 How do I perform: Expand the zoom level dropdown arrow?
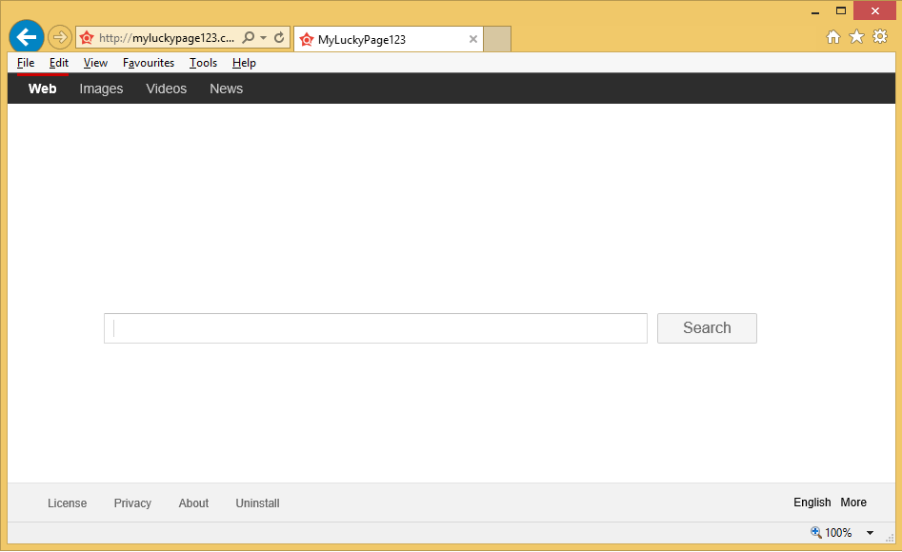(870, 533)
